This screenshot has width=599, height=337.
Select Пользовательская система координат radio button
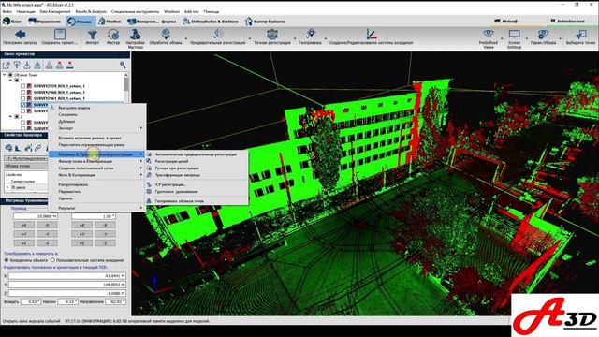coord(52,260)
